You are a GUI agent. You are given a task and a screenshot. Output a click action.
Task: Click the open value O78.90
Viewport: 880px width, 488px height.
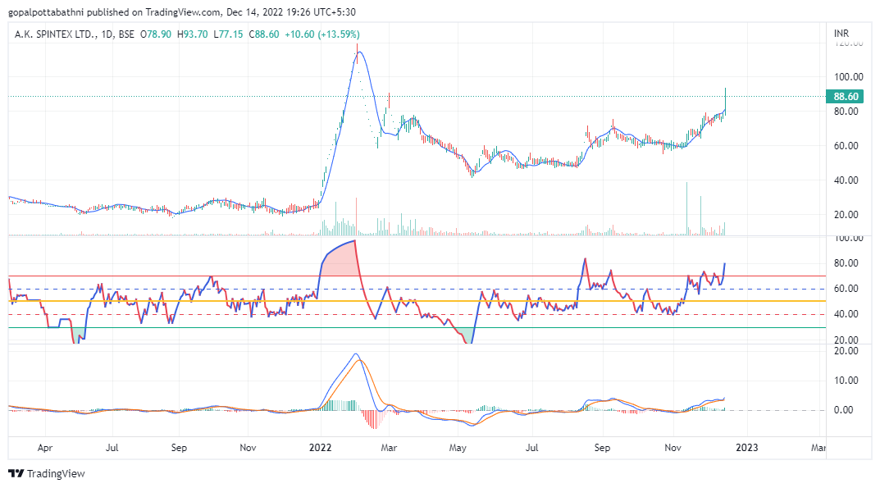156,34
